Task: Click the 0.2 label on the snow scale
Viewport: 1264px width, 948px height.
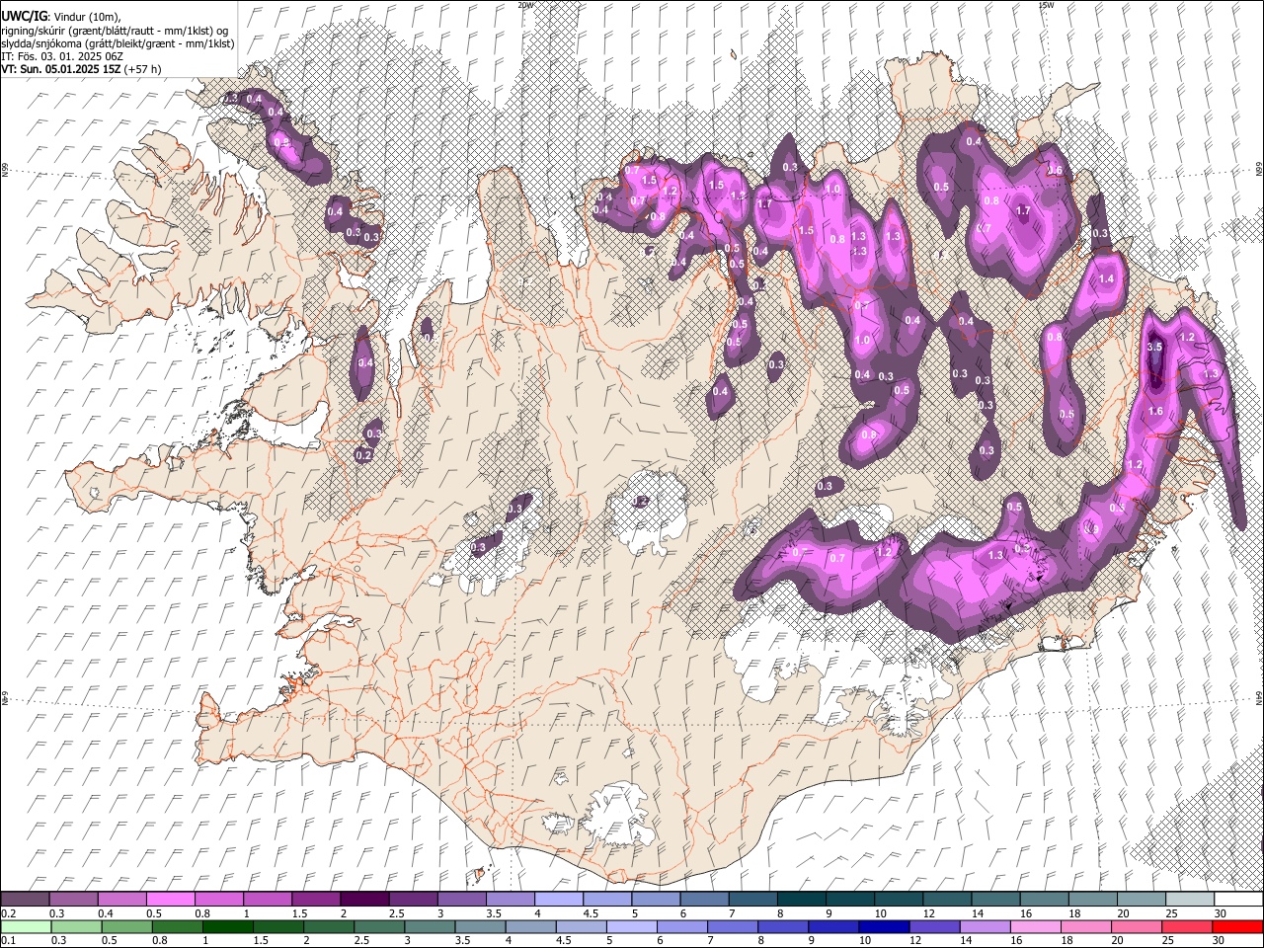Action: tap(9, 913)
